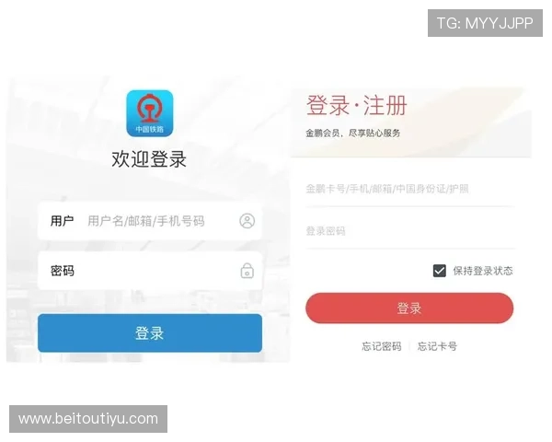Focus the 金鹏卡号/手机/邮箱 account field
The image size is (552, 442).
point(410,189)
